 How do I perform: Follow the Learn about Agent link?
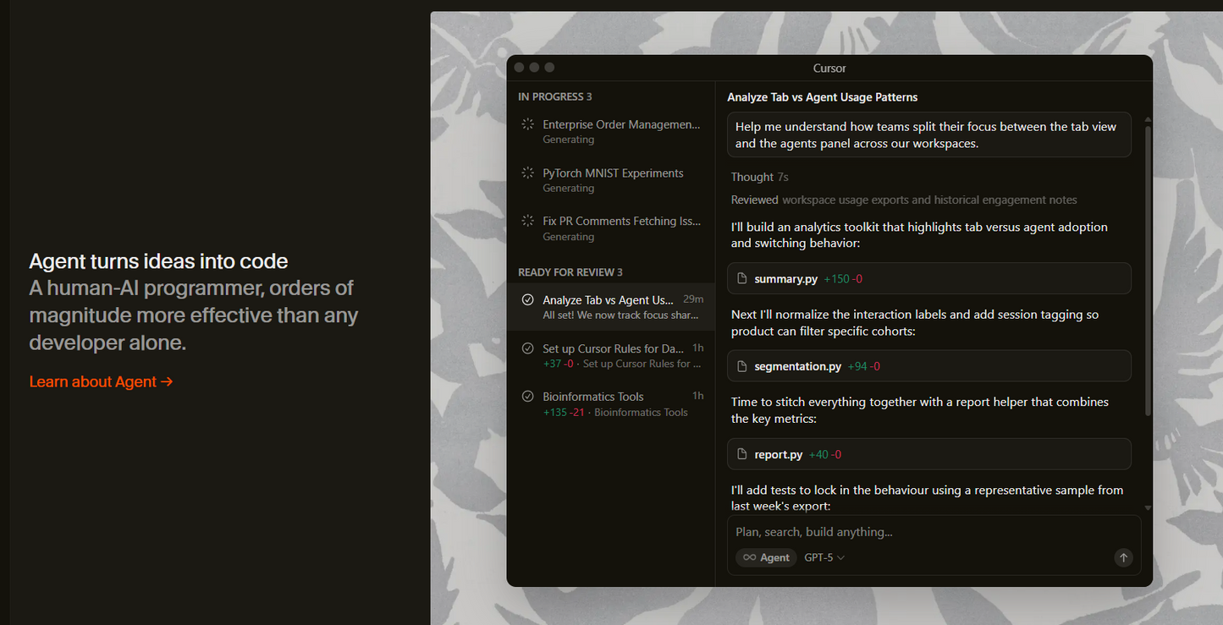101,381
